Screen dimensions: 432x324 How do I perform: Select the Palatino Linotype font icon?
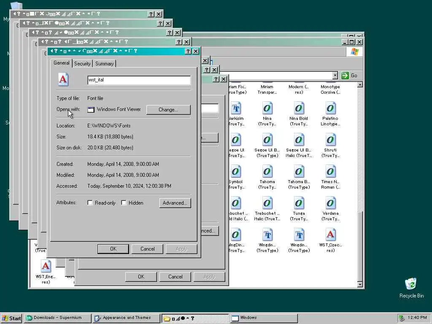click(330, 108)
